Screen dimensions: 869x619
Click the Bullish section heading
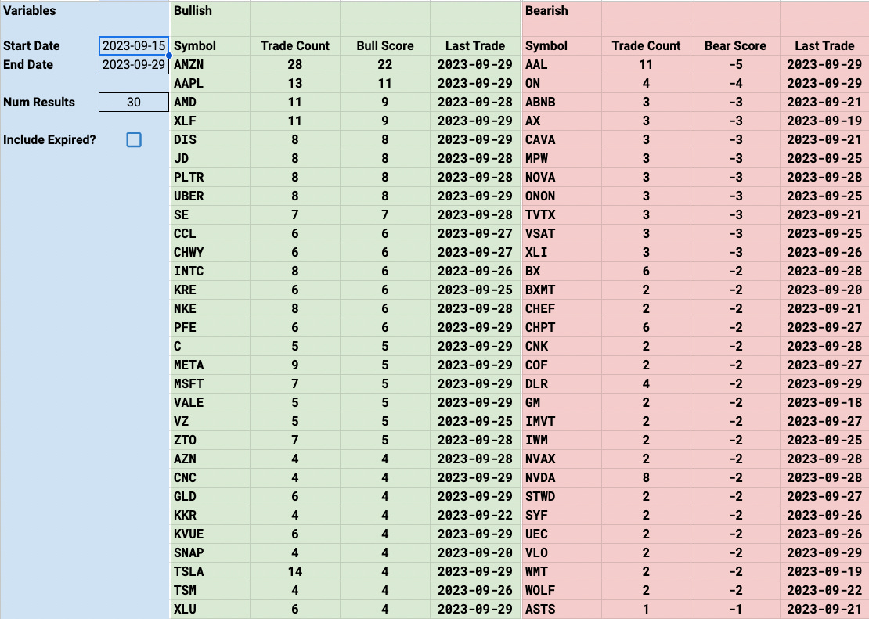[193, 10]
